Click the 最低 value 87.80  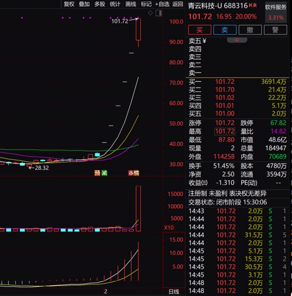[x=227, y=140]
